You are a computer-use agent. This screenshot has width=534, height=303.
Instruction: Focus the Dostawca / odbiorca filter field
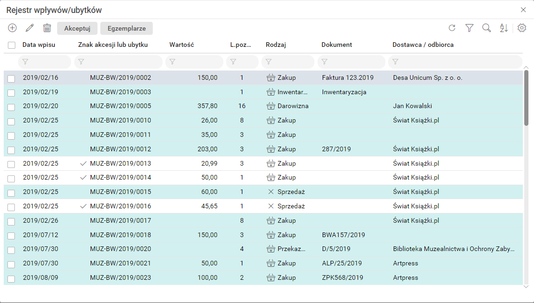[456, 62]
